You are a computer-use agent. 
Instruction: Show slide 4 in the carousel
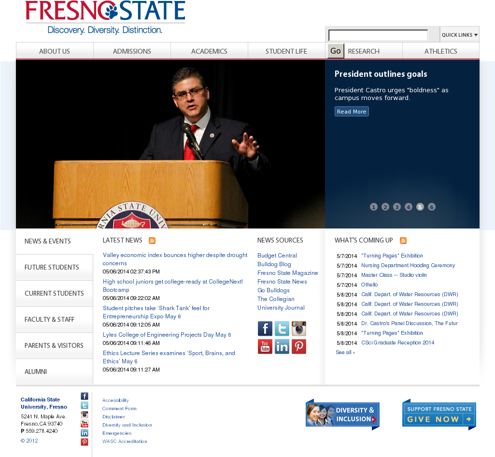[409, 207]
